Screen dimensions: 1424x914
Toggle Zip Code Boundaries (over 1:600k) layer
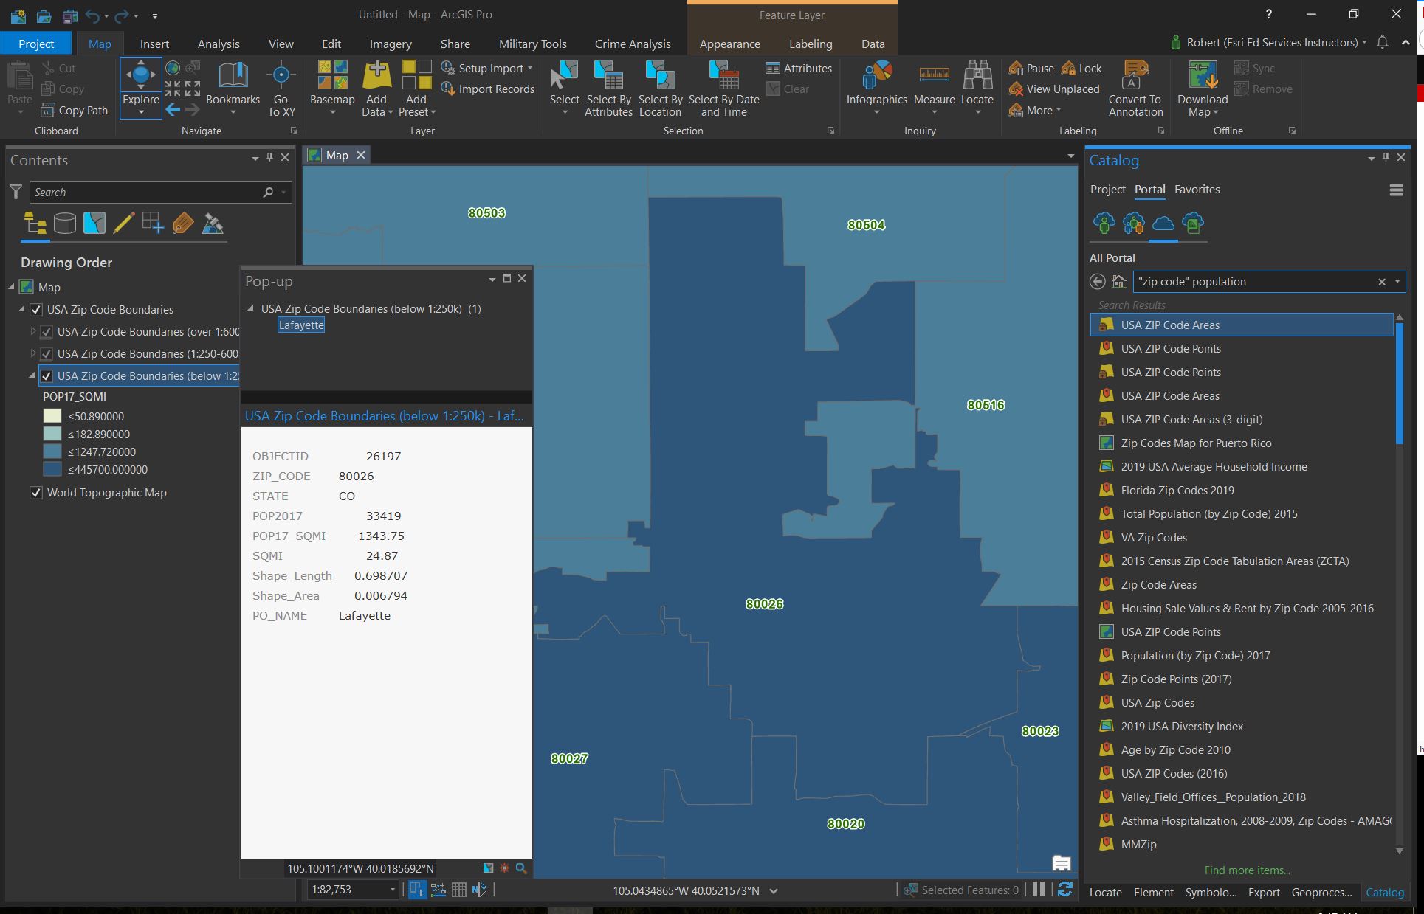coord(47,332)
